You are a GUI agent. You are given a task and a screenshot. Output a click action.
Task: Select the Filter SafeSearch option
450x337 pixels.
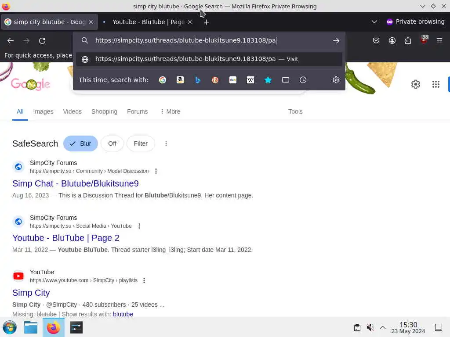coord(141,143)
